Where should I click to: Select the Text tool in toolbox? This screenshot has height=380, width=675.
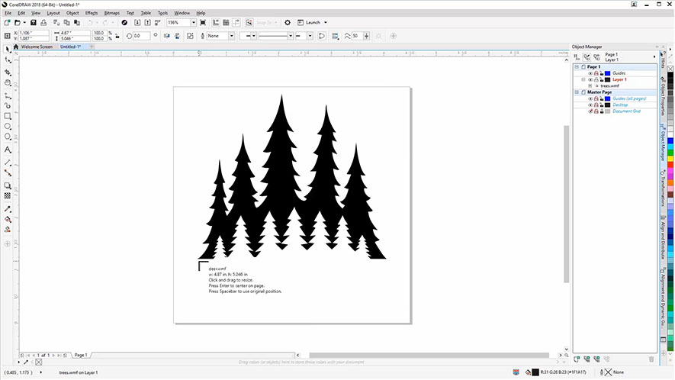pos(8,150)
